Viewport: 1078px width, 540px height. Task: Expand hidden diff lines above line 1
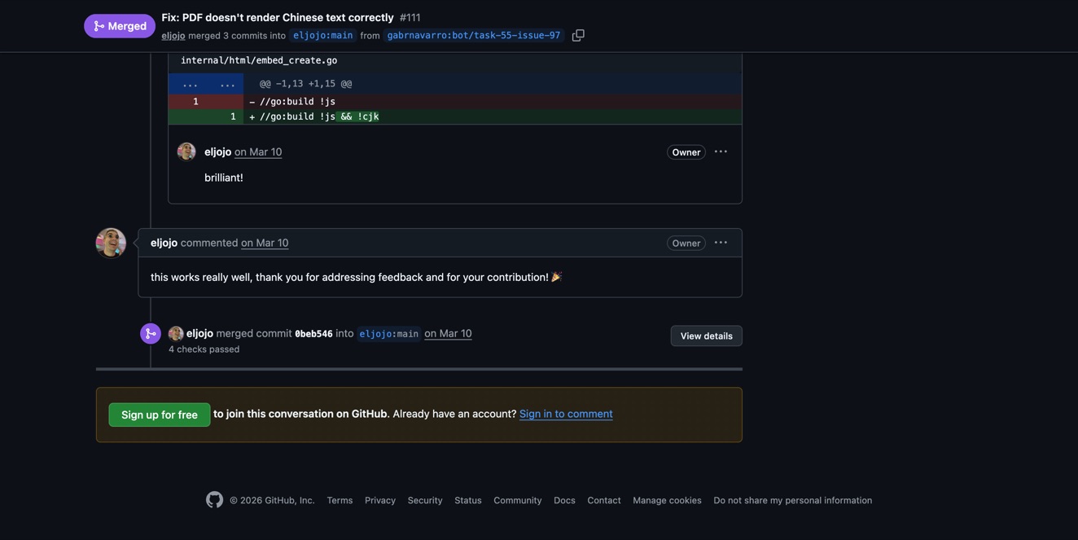tap(190, 84)
